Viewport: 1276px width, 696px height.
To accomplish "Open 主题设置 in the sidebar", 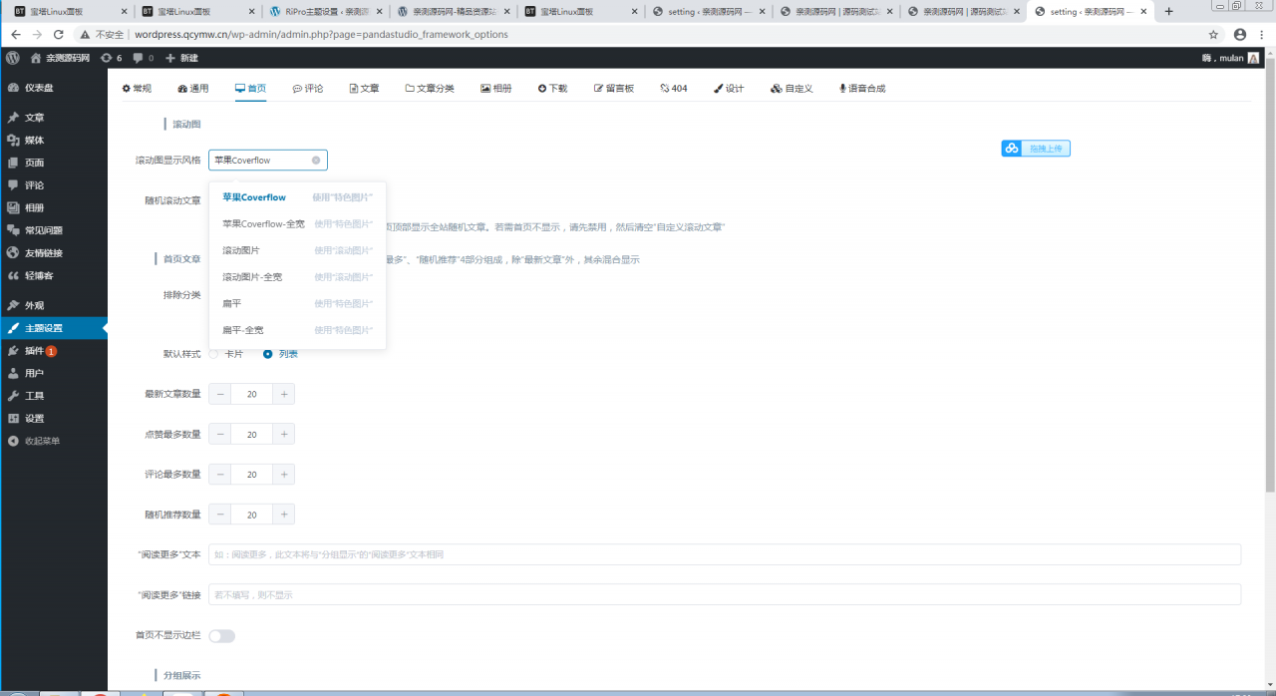I will coord(54,328).
